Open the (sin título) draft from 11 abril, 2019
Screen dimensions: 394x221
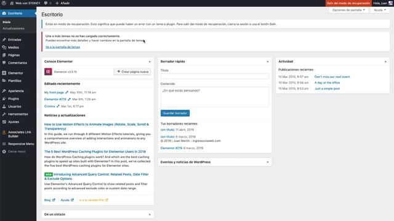click(x=167, y=130)
